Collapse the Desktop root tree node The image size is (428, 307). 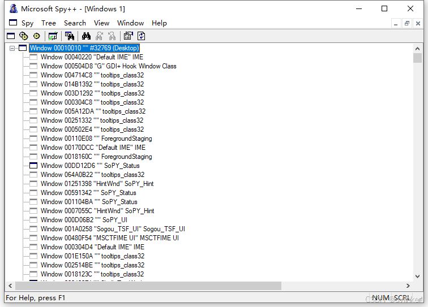click(12, 48)
